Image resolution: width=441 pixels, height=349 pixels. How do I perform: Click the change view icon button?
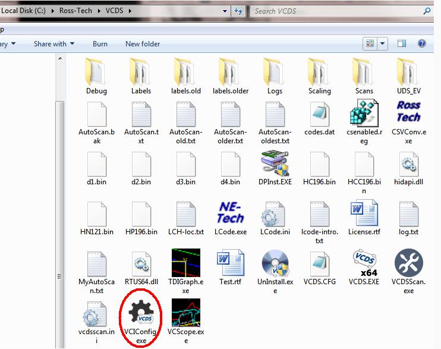point(370,43)
